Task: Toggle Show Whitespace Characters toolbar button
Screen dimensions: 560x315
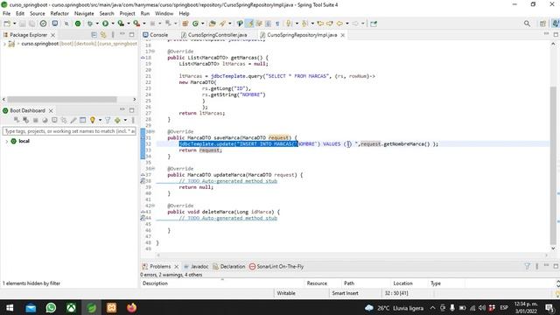Action: click(x=277, y=24)
